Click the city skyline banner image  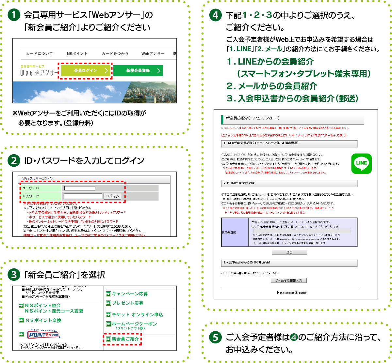(94, 92)
